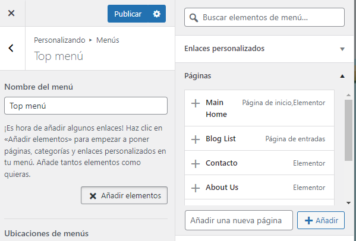Click the pages list scrollbar thumb
This screenshot has height=241, width=356.
coord(348,130)
